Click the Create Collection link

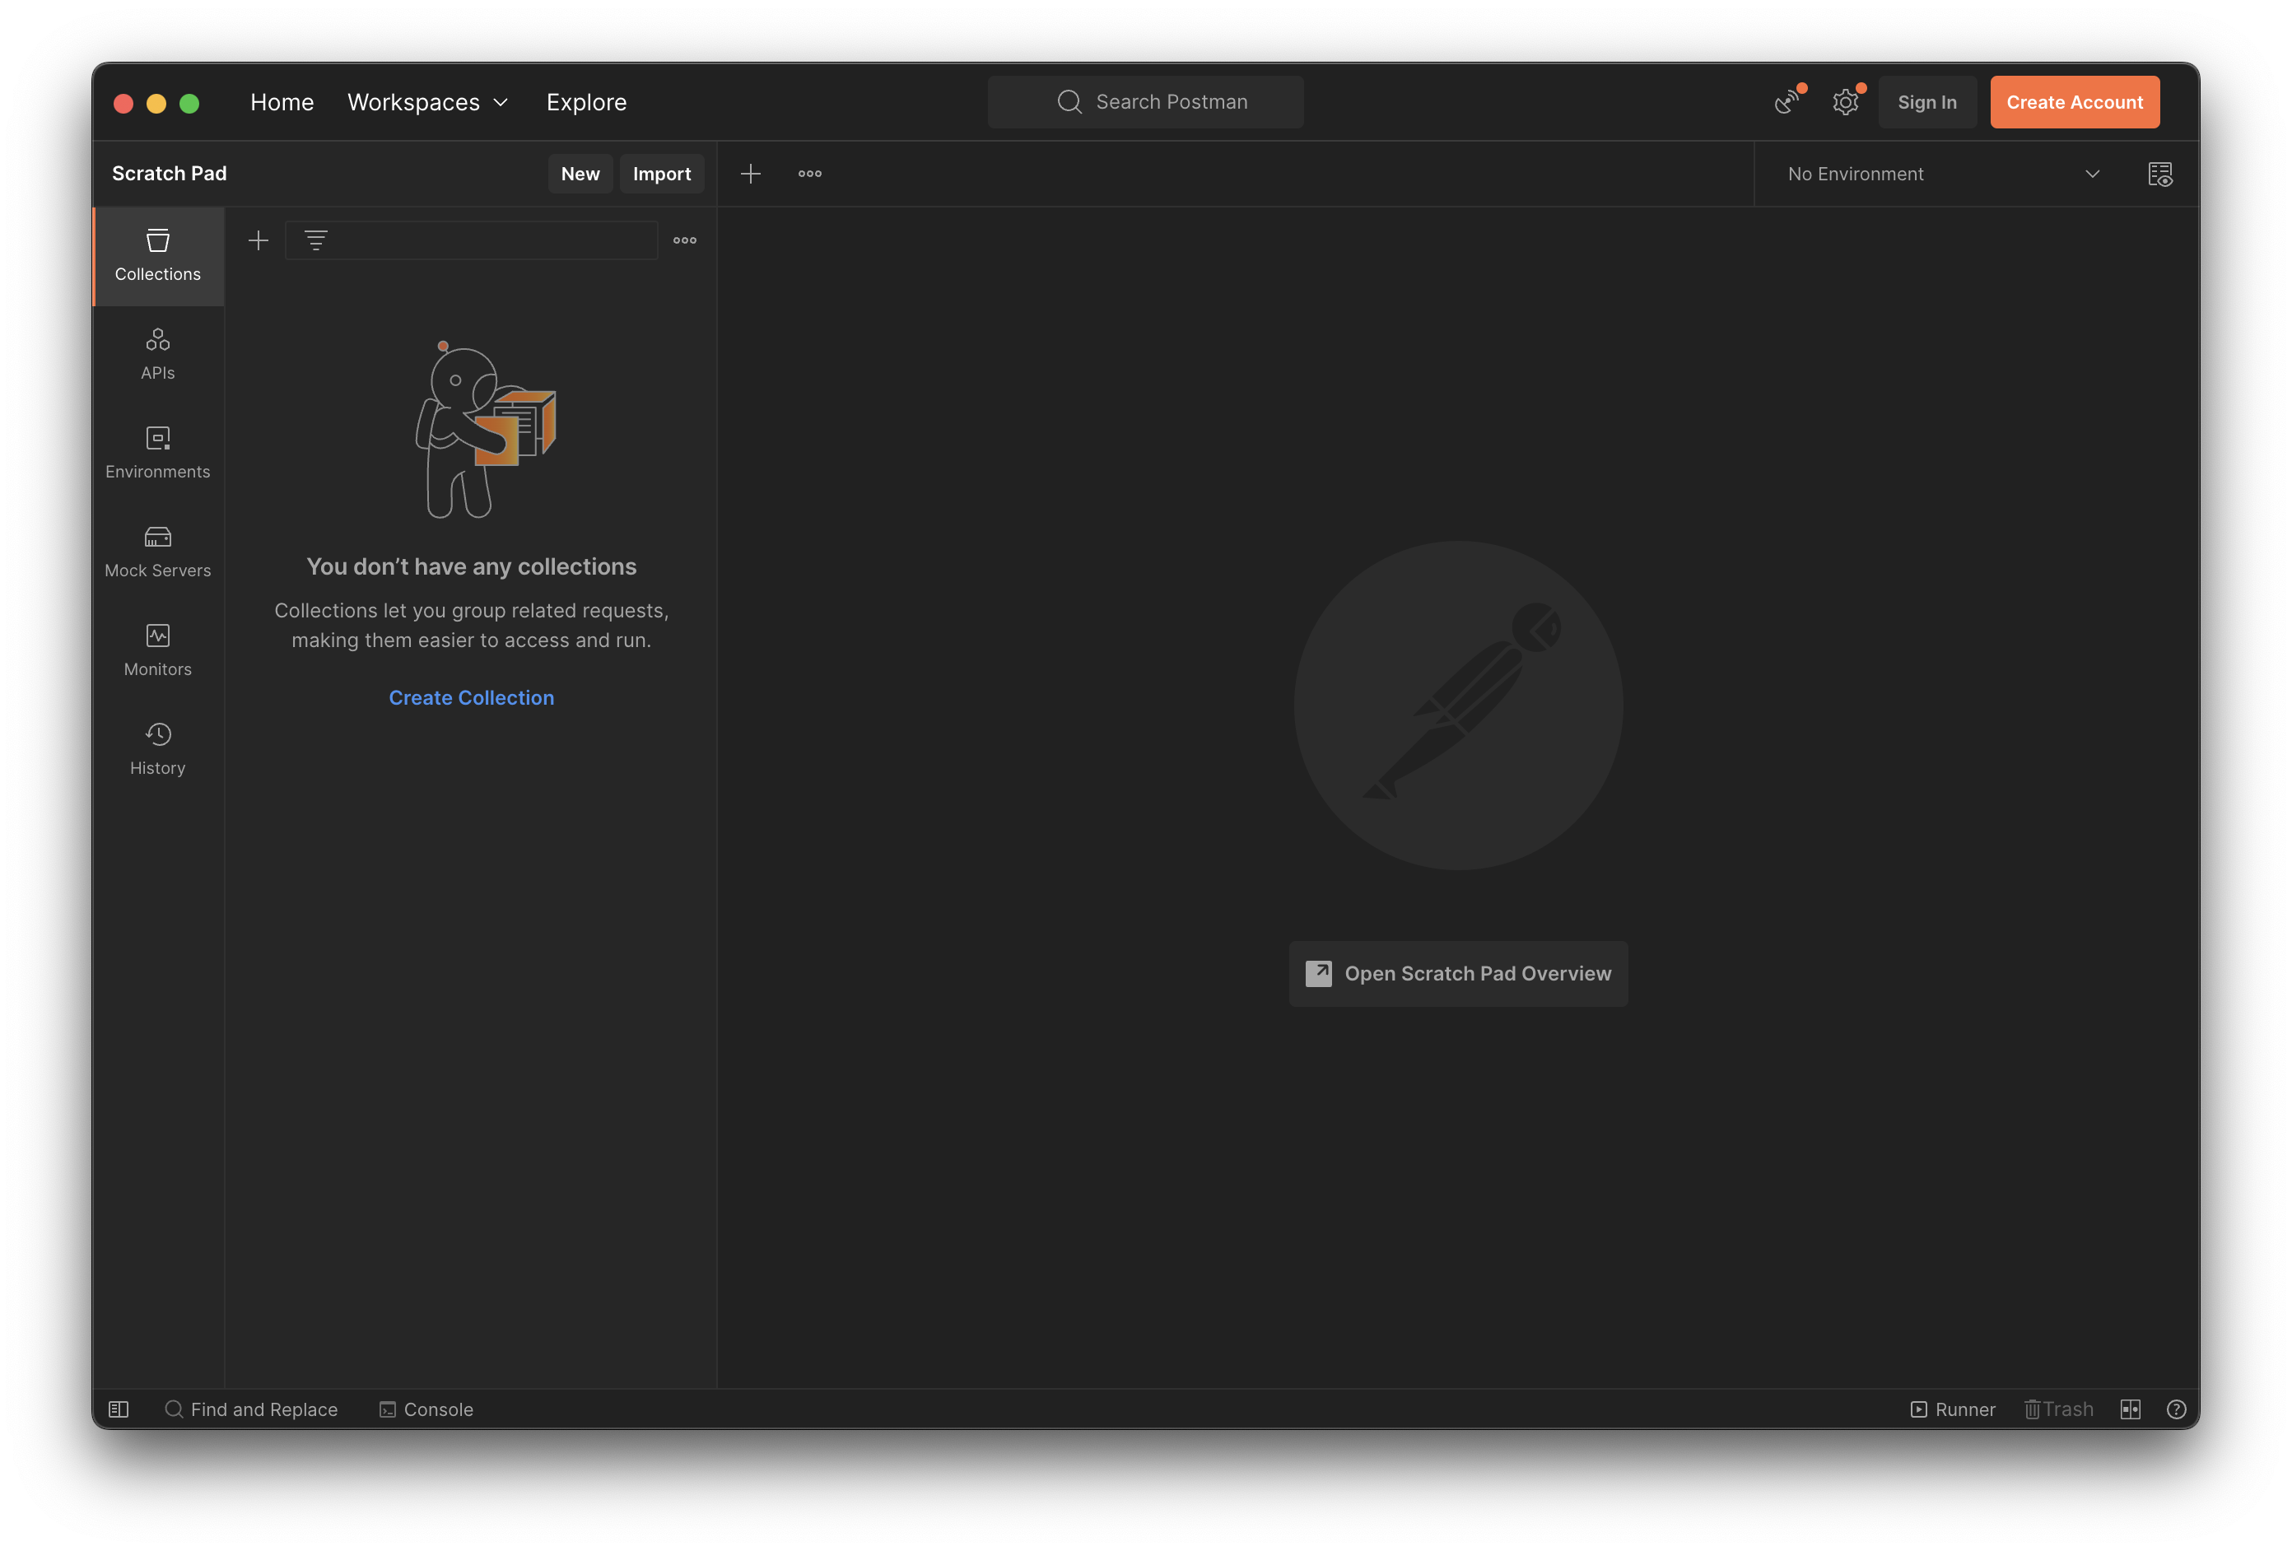[x=472, y=697]
